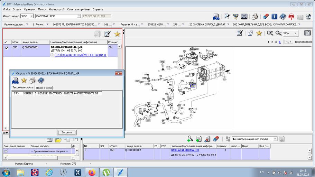Click the red car icon in top toolbar
The width and height of the screenshot is (315, 177).
click(291, 17)
